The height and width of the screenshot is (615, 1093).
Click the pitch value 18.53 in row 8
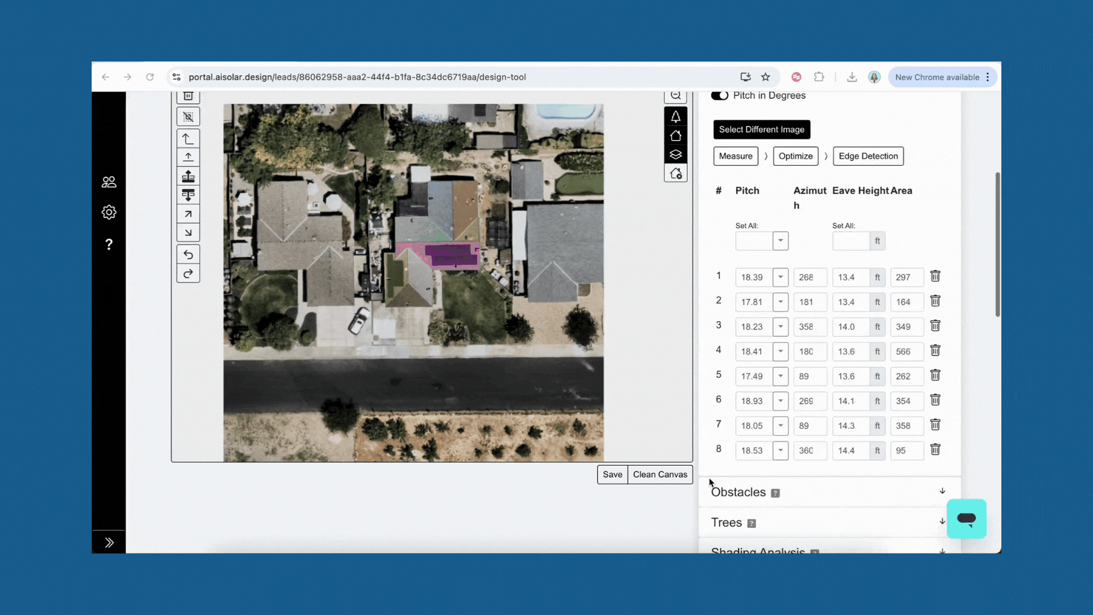click(x=752, y=450)
